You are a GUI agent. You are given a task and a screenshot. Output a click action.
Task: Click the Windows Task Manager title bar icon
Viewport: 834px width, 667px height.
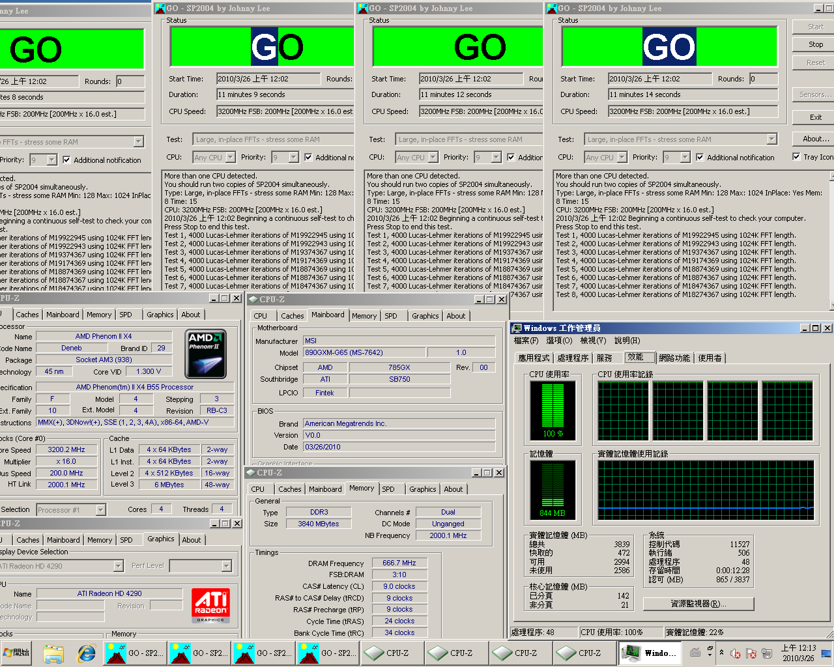(517, 328)
